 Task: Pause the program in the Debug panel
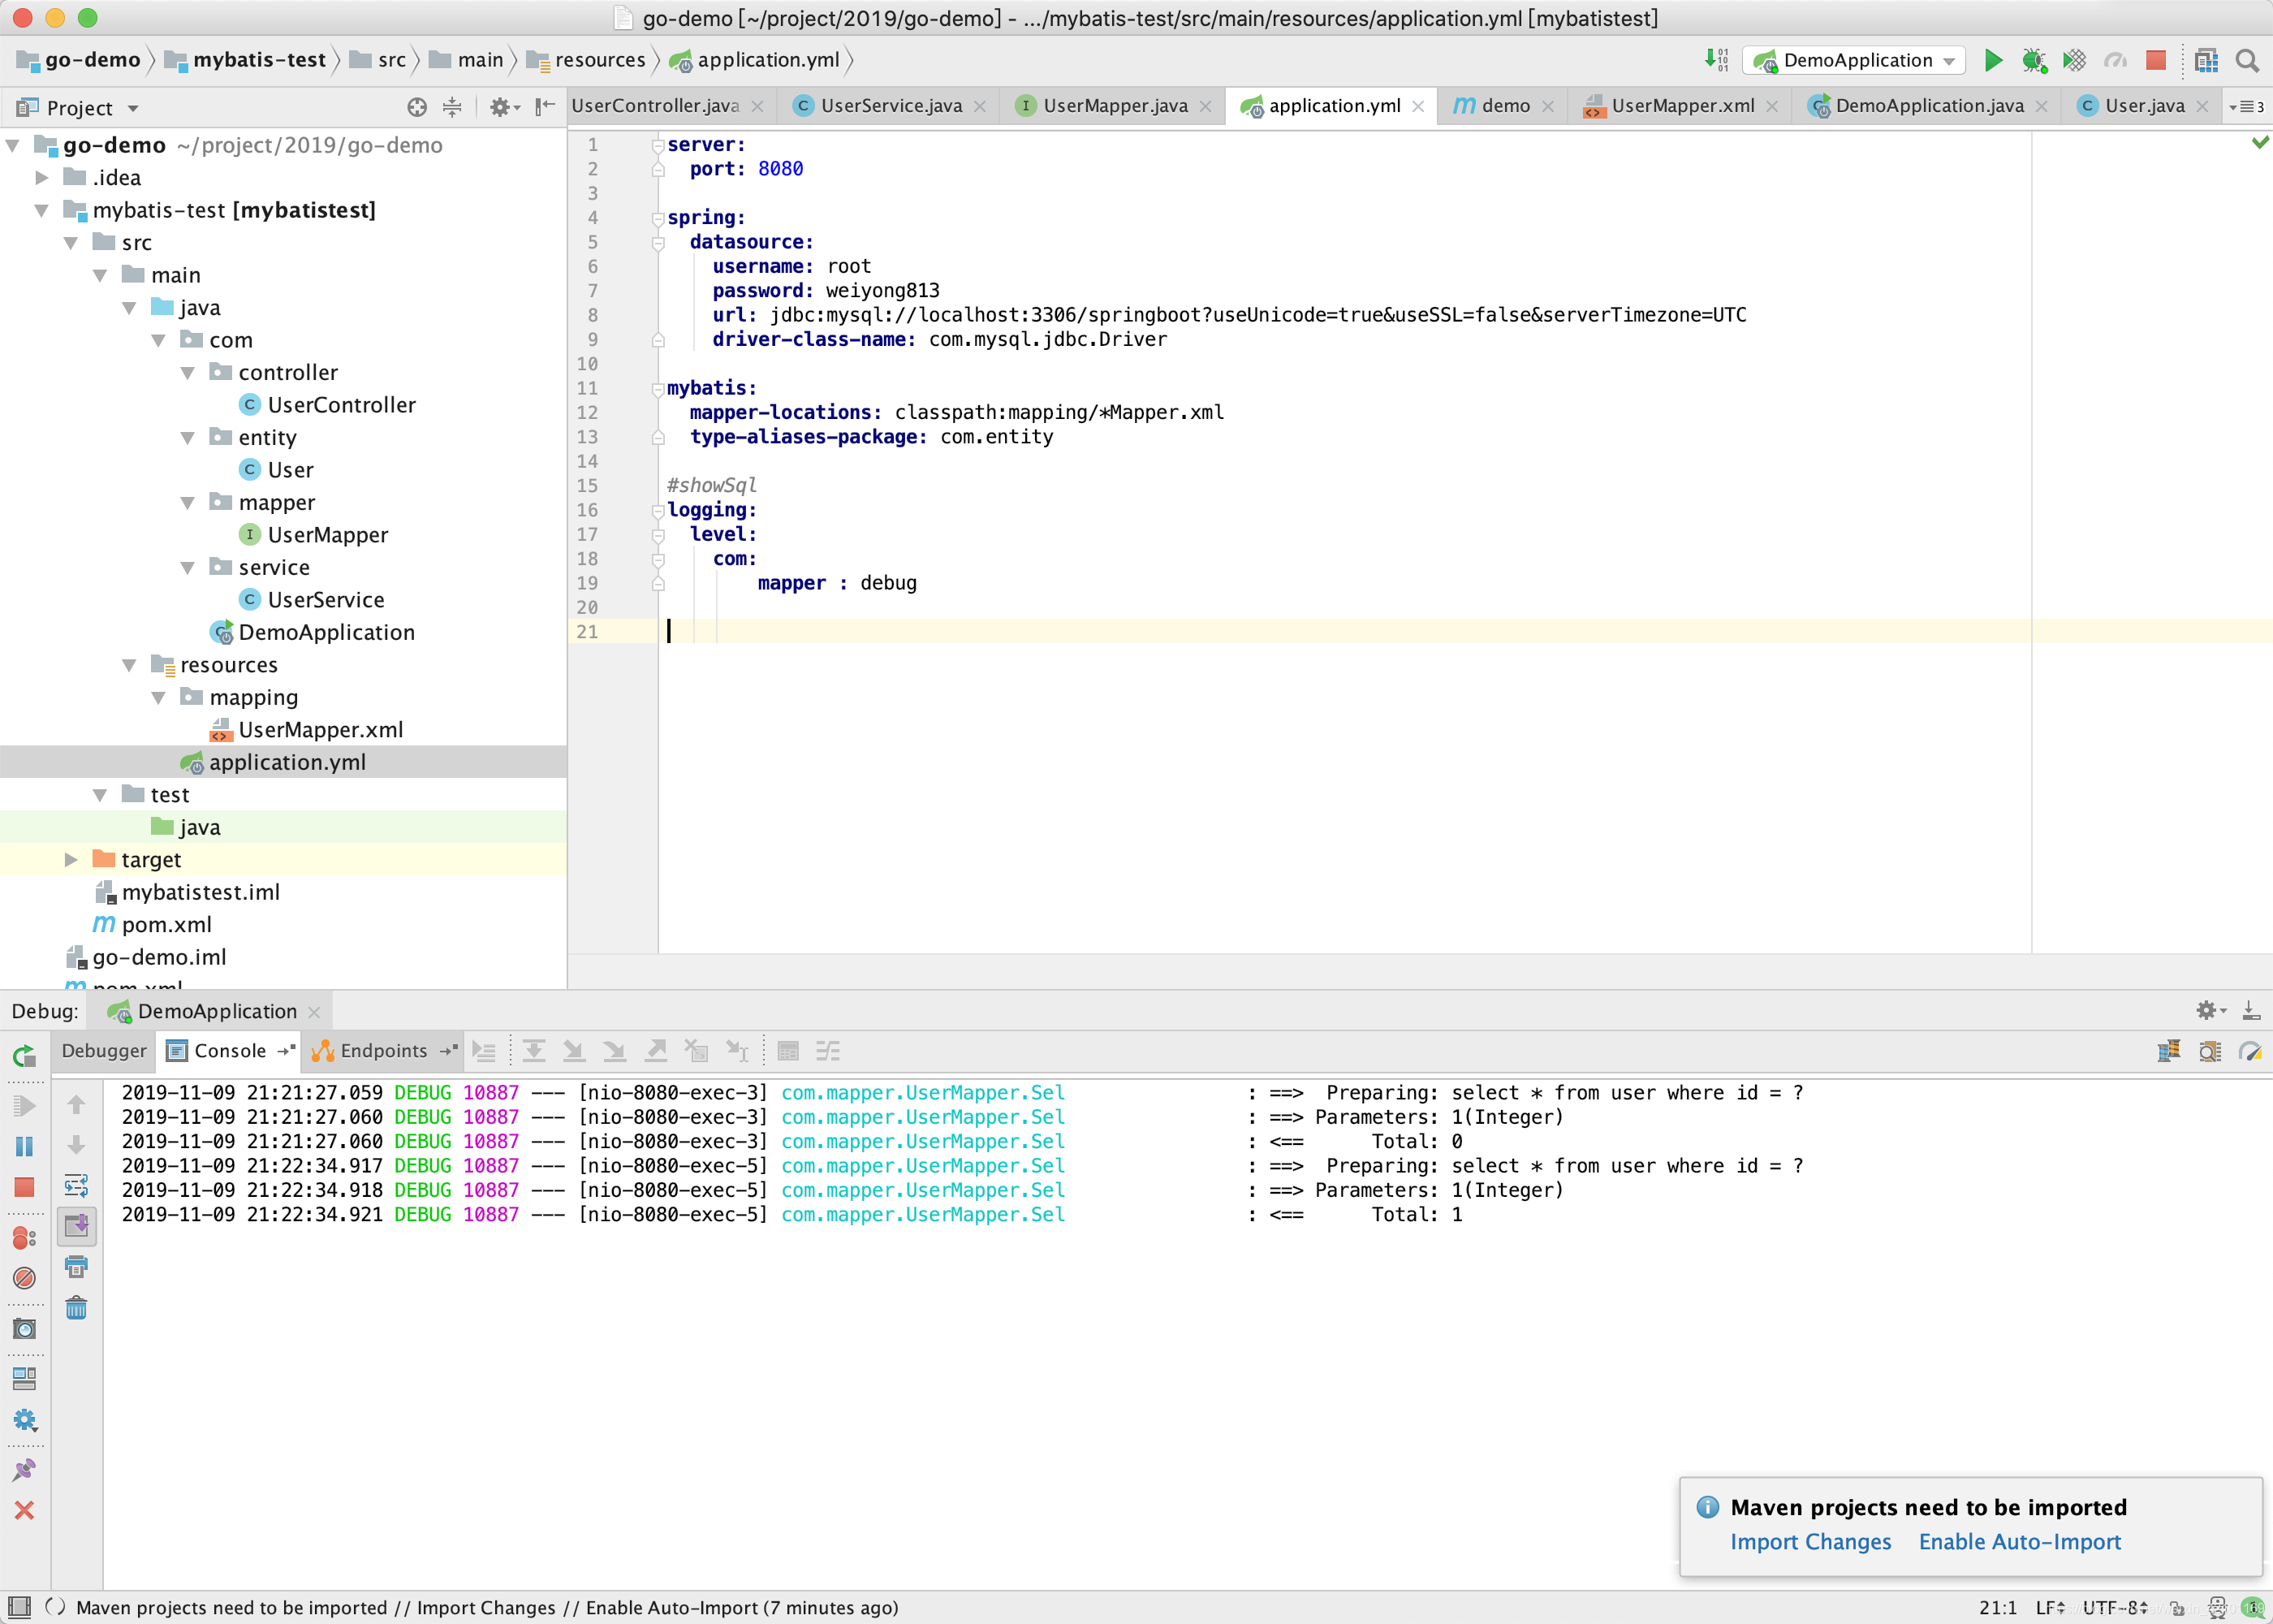tap(25, 1146)
